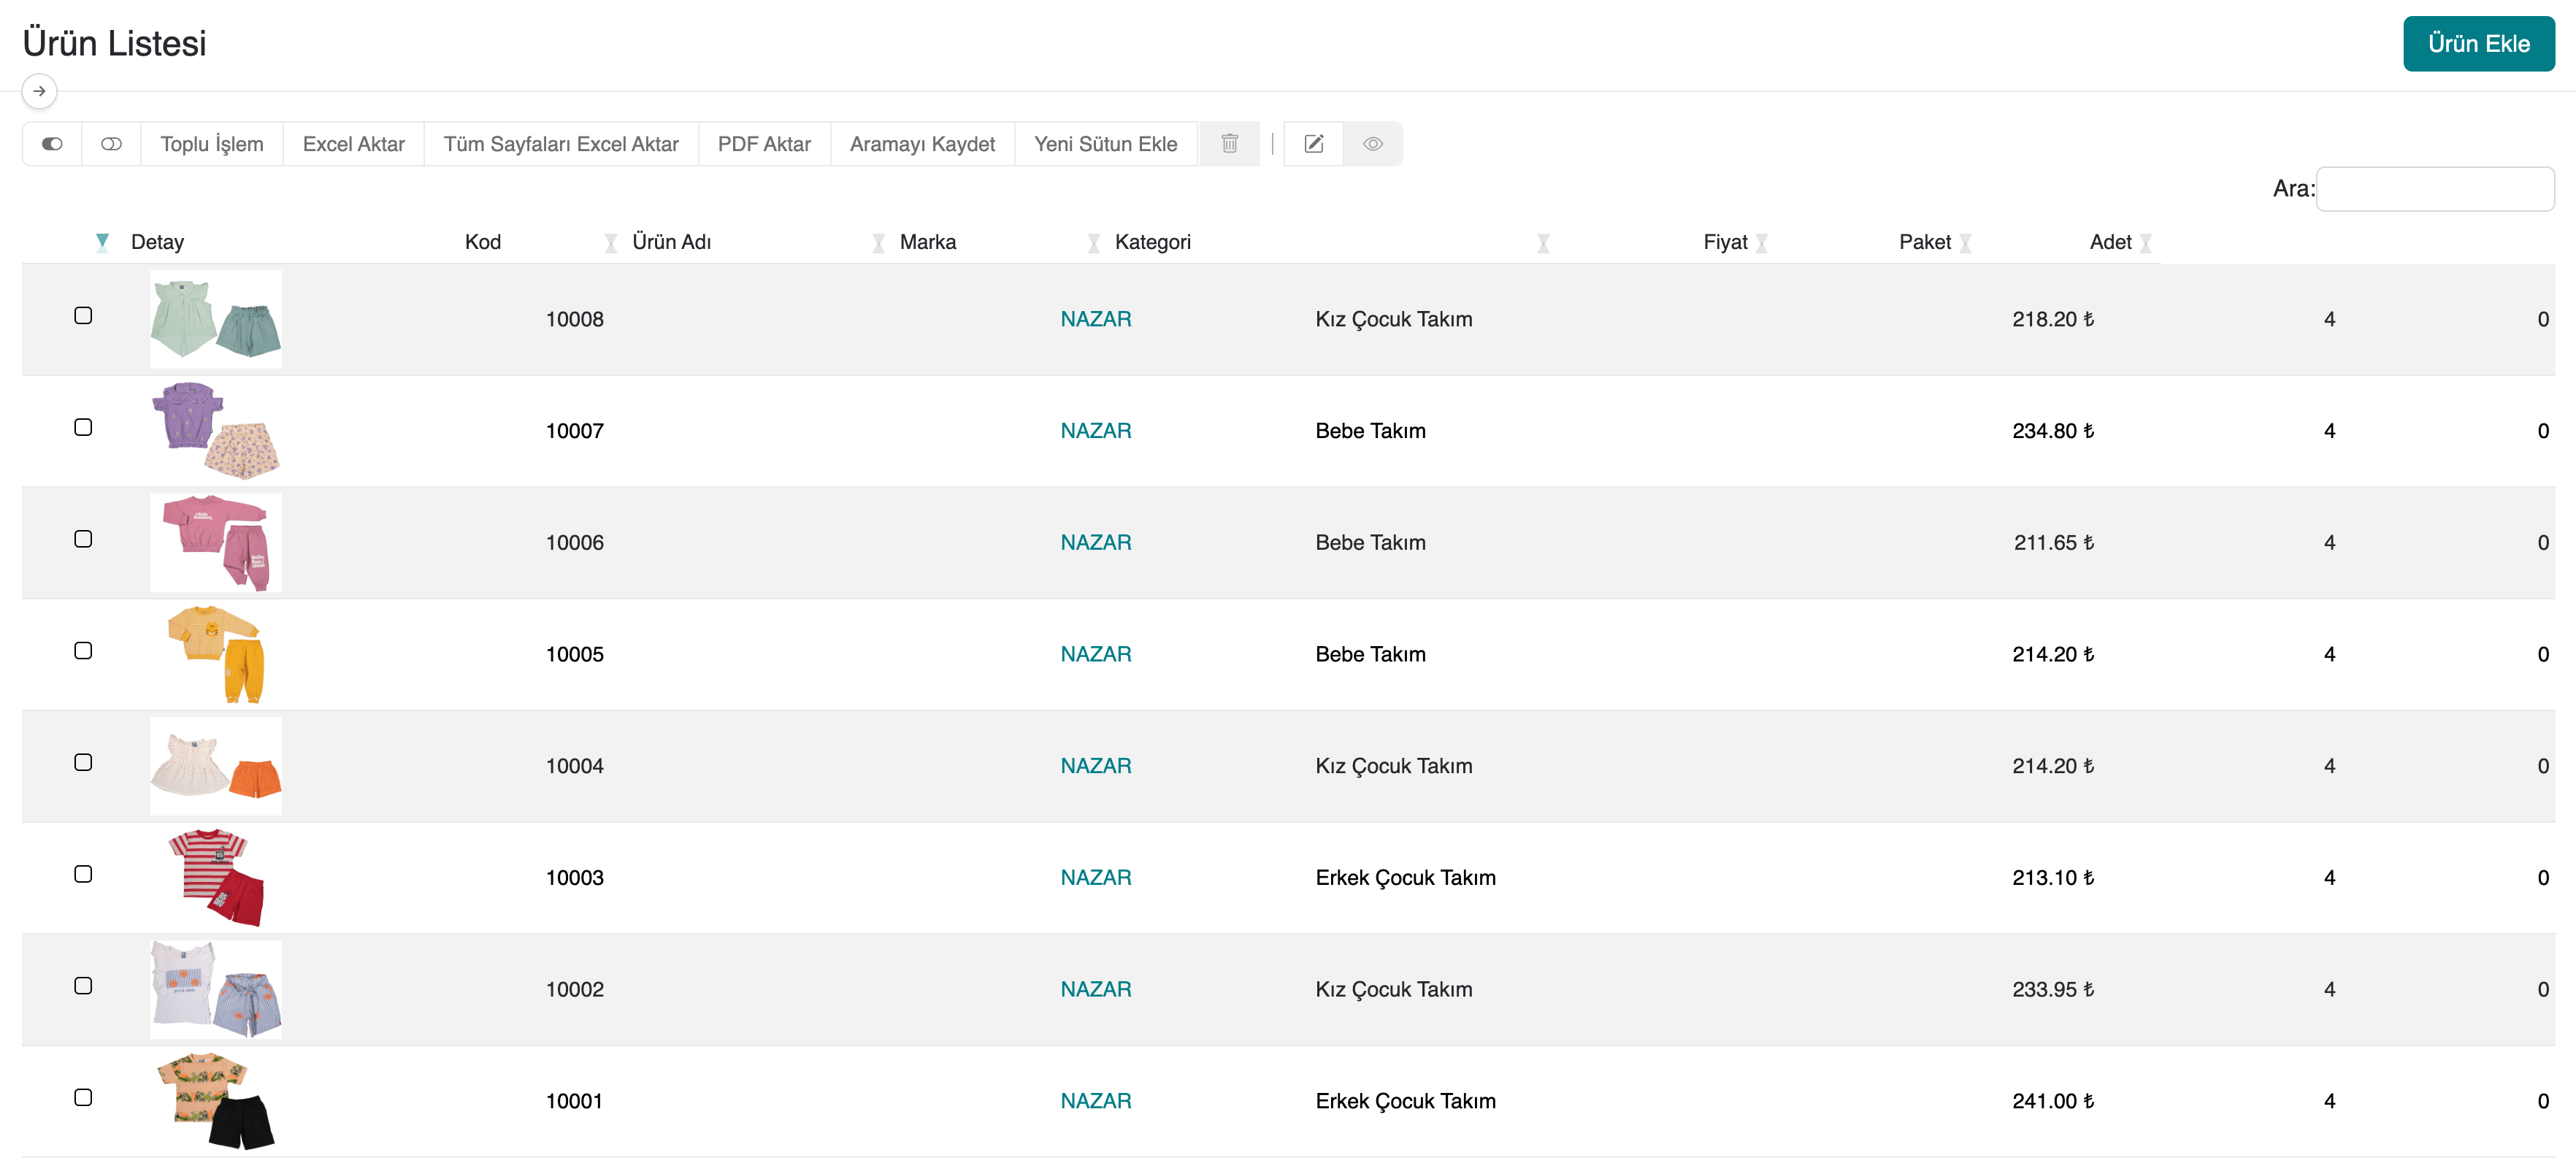Click the trash delete icon in toolbar
This screenshot has width=2576, height=1174.
coord(1229,144)
